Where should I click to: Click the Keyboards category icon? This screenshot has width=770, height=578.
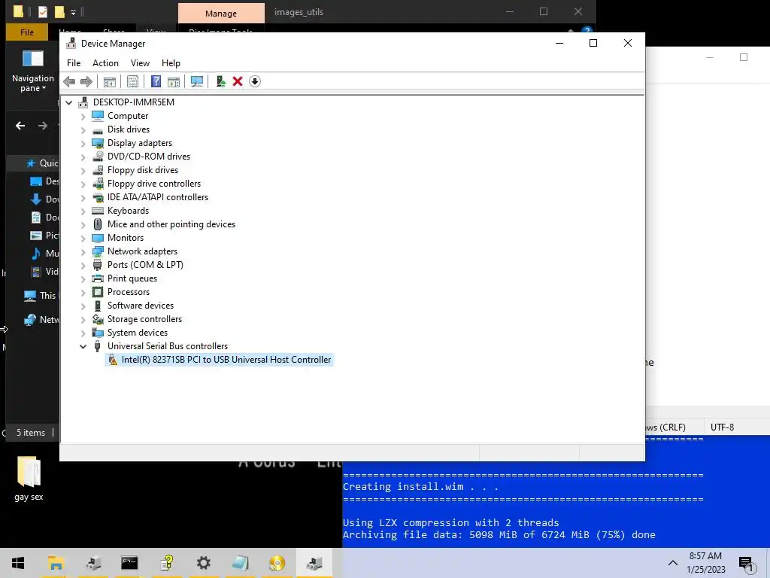(x=98, y=211)
